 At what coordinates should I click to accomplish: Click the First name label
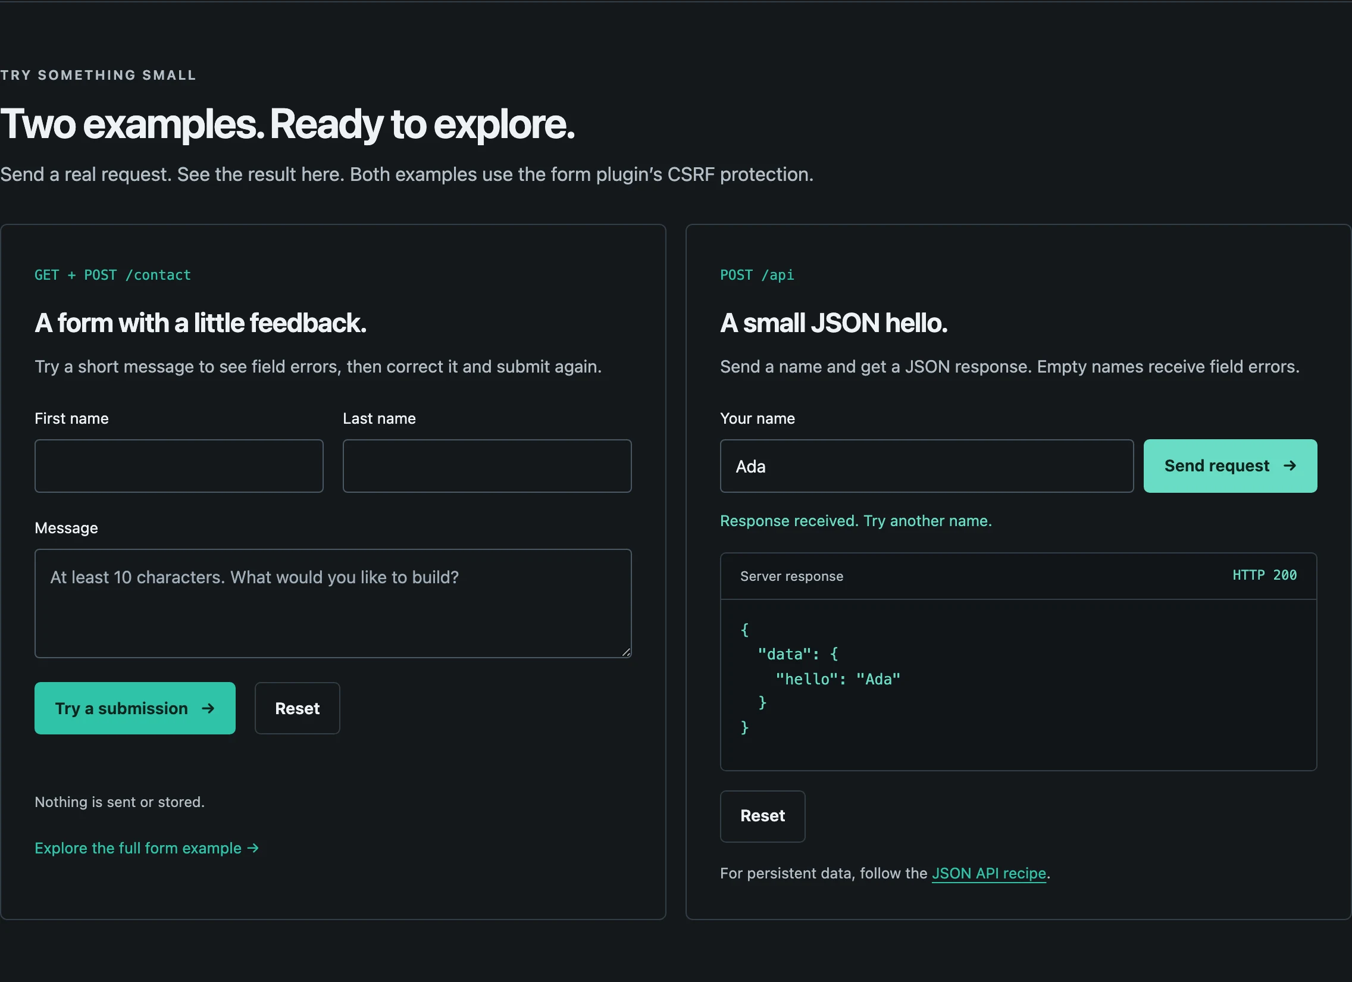71,418
